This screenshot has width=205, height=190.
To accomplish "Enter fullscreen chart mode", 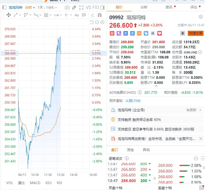I will coord(81,7).
